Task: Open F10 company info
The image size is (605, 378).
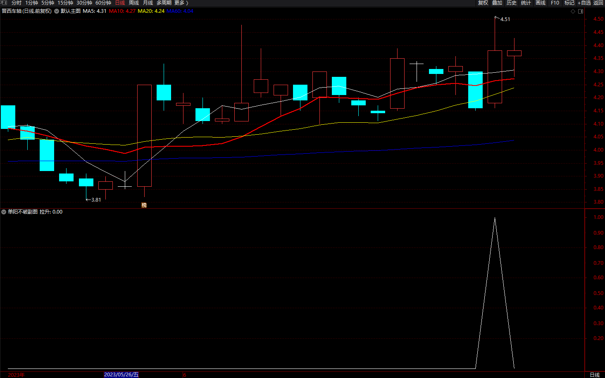Action: (x=555, y=3)
